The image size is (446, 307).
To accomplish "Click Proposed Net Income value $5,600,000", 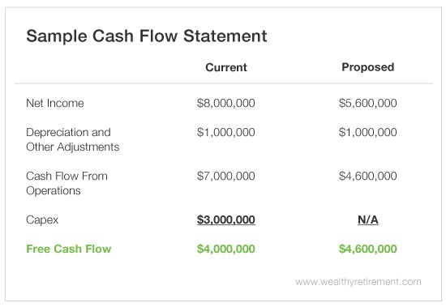I will pos(368,103).
